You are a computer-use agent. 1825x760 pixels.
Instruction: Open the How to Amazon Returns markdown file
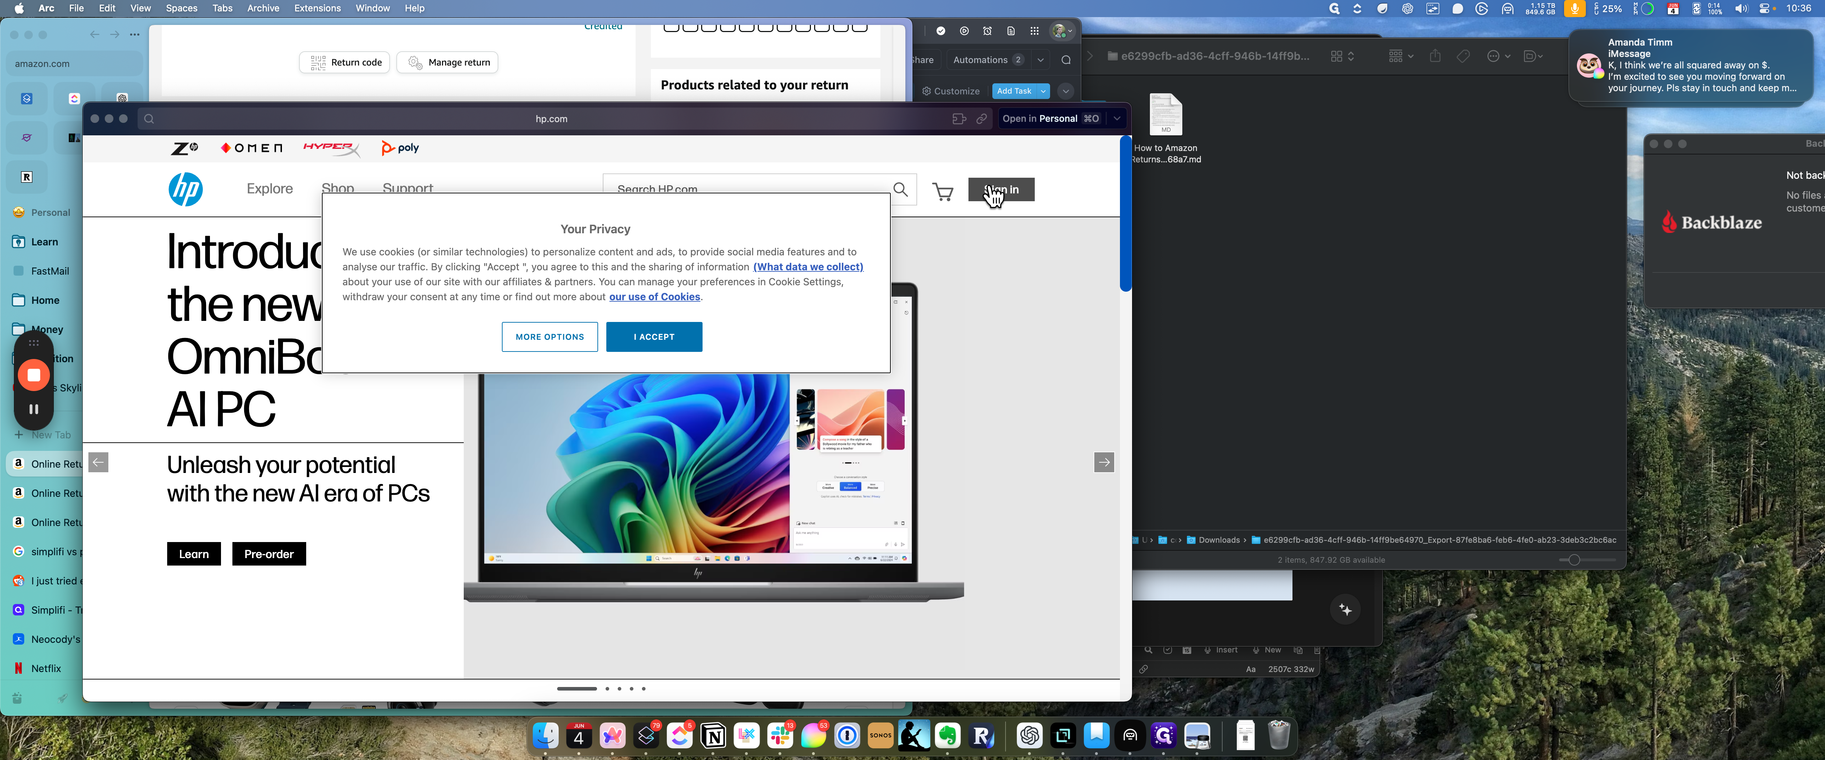1166,127
